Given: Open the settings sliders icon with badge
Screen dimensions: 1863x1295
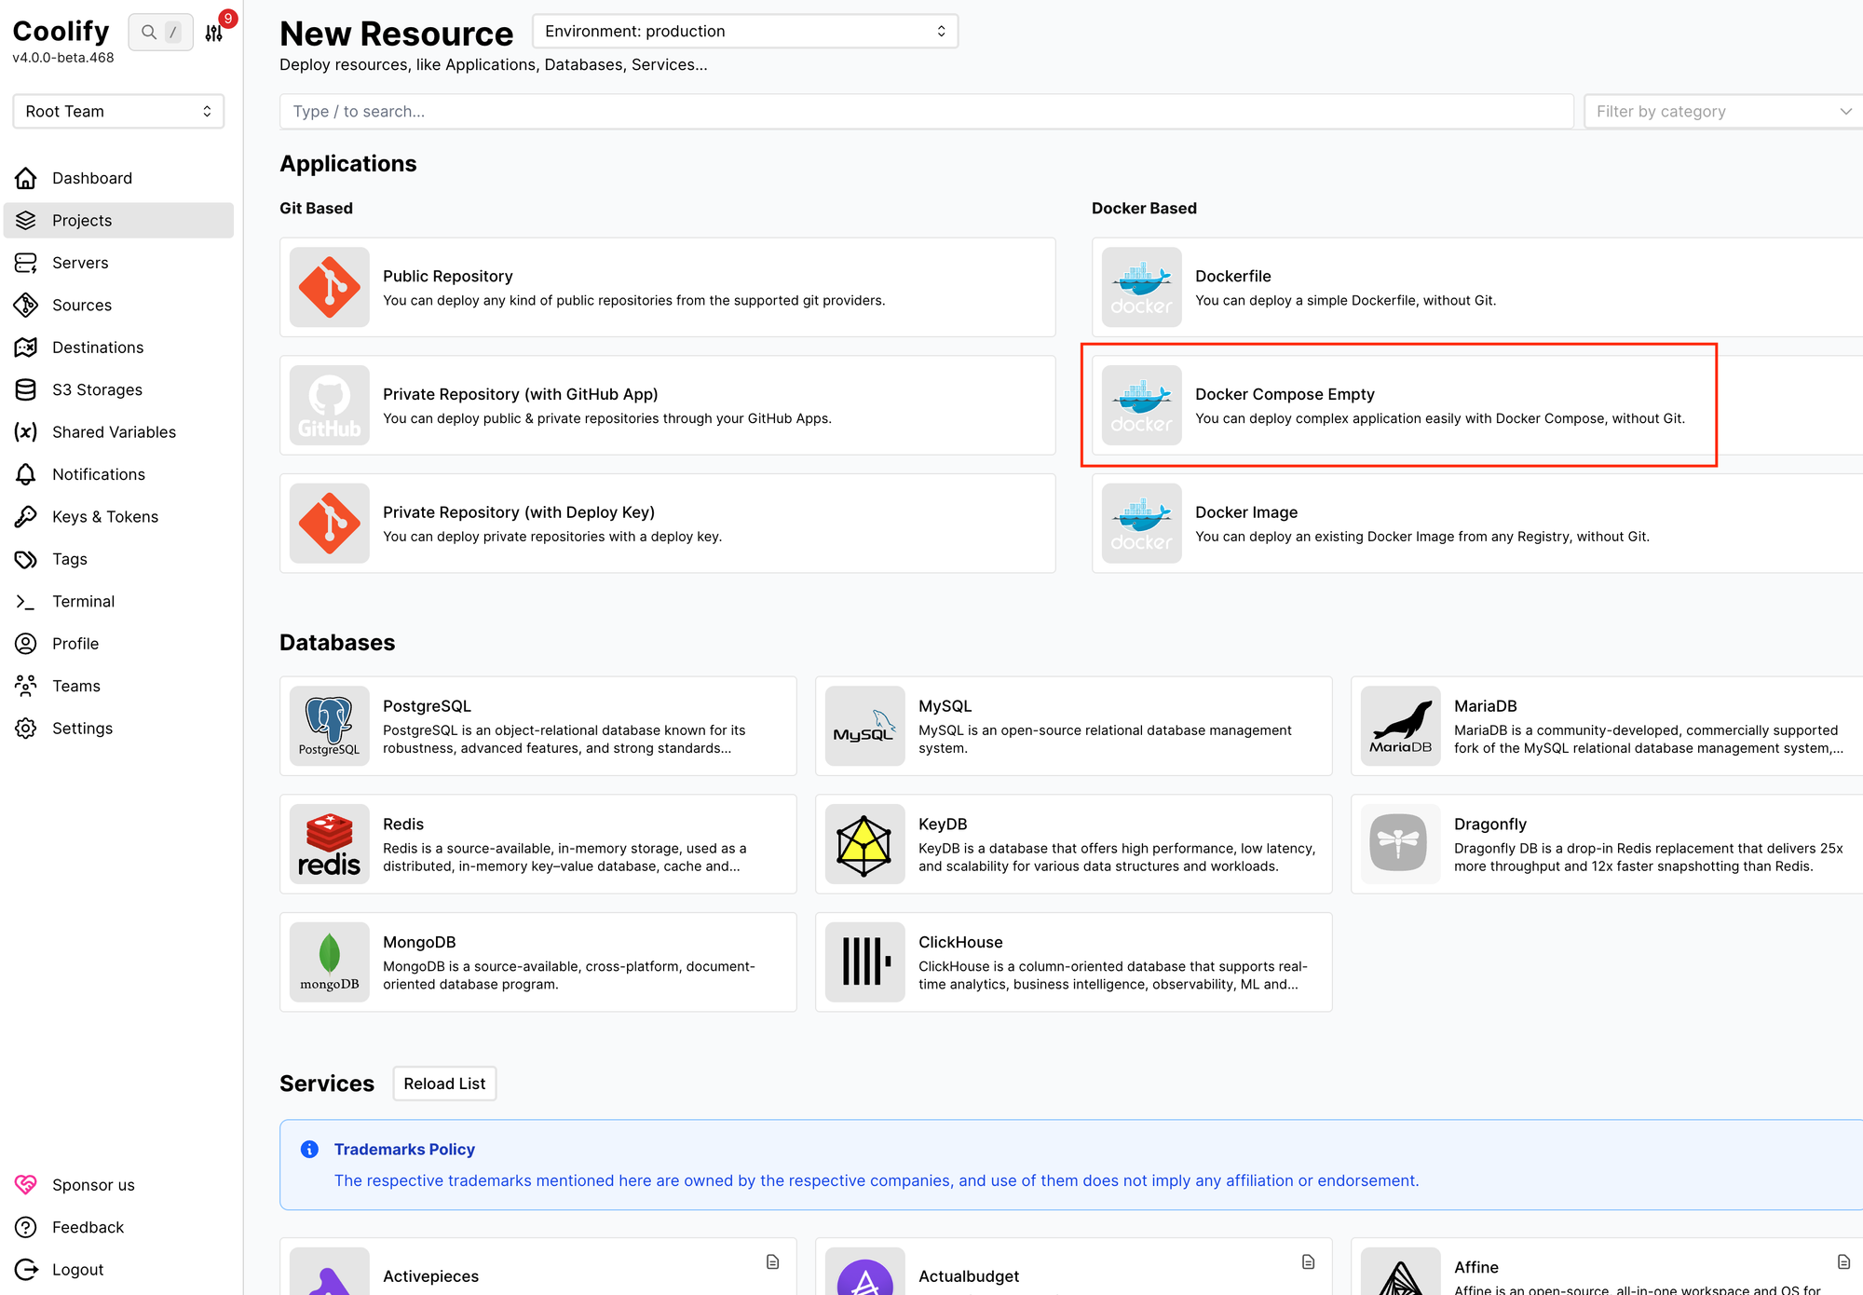Looking at the screenshot, I should (214, 34).
